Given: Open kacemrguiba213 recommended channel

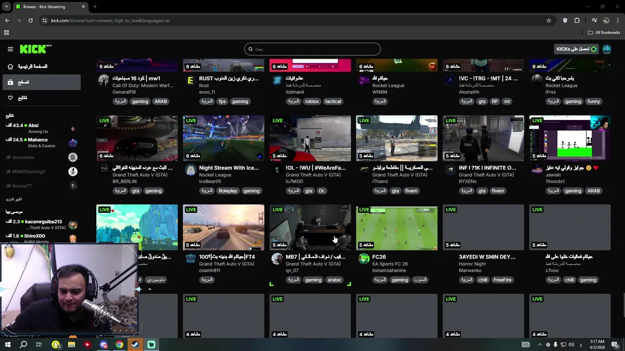Looking at the screenshot, I should click(x=41, y=225).
